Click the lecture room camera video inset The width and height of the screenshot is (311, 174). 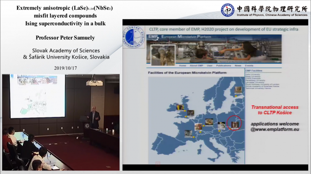61,122
